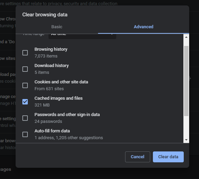199x179 pixels.
Task: Click the scrollbar up arrow icon
Action: 186,37
